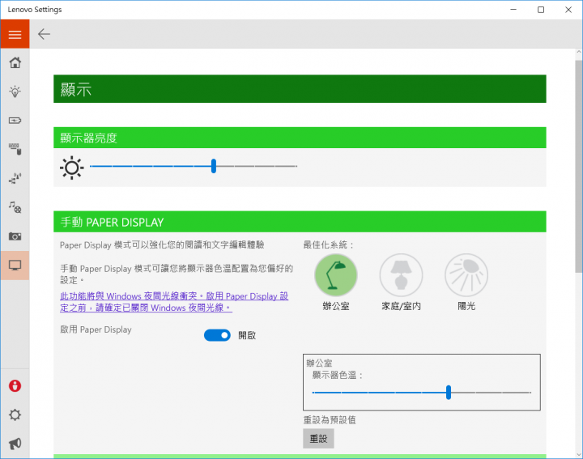Select the 陽光 sunlight mode
Screen dimensions: 583x459
tap(466, 275)
